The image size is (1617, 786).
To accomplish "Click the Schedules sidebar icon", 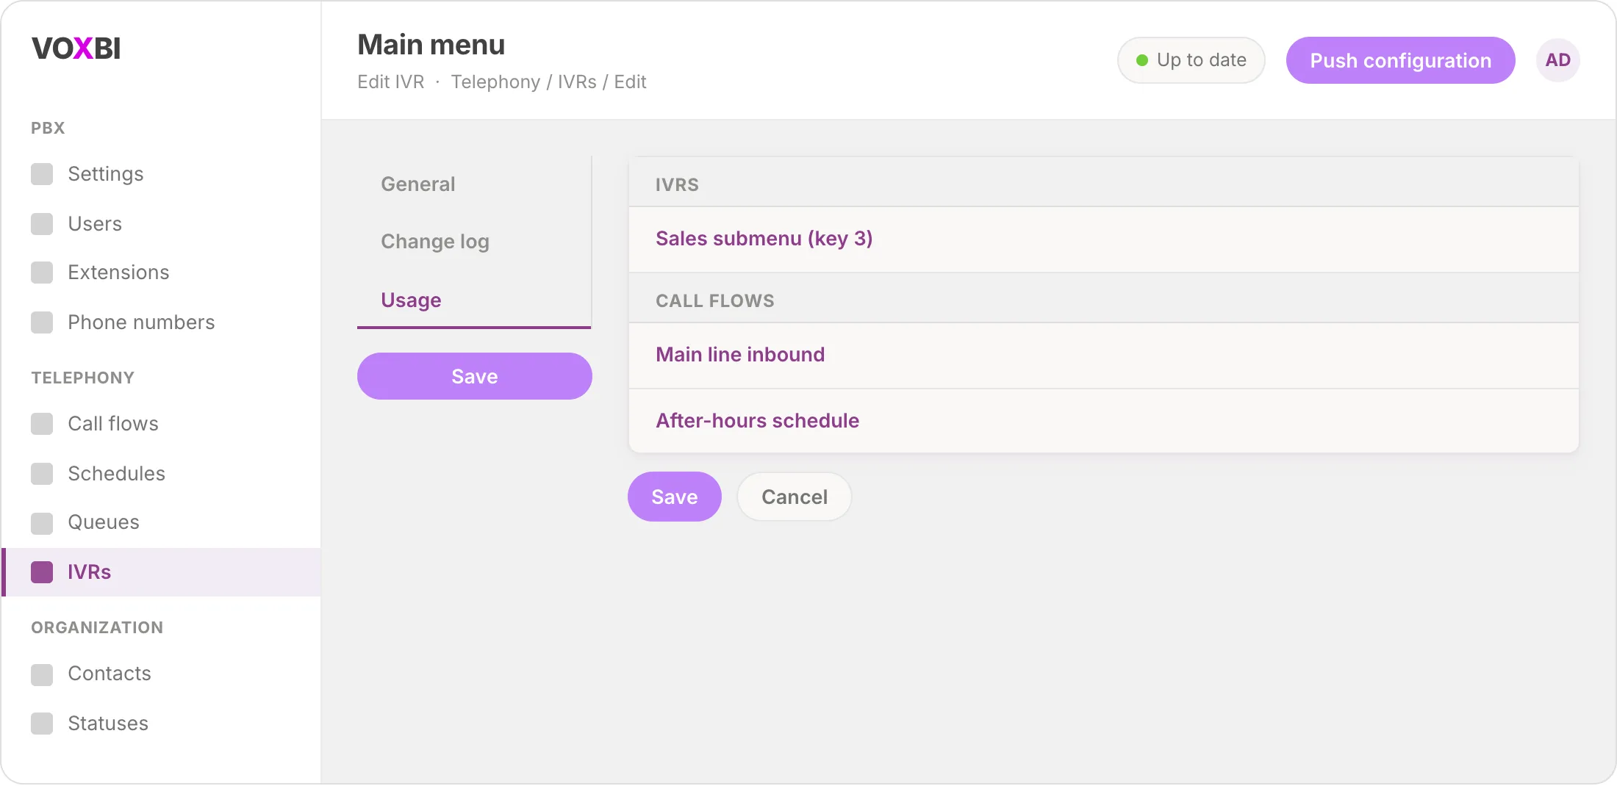I will 42,474.
